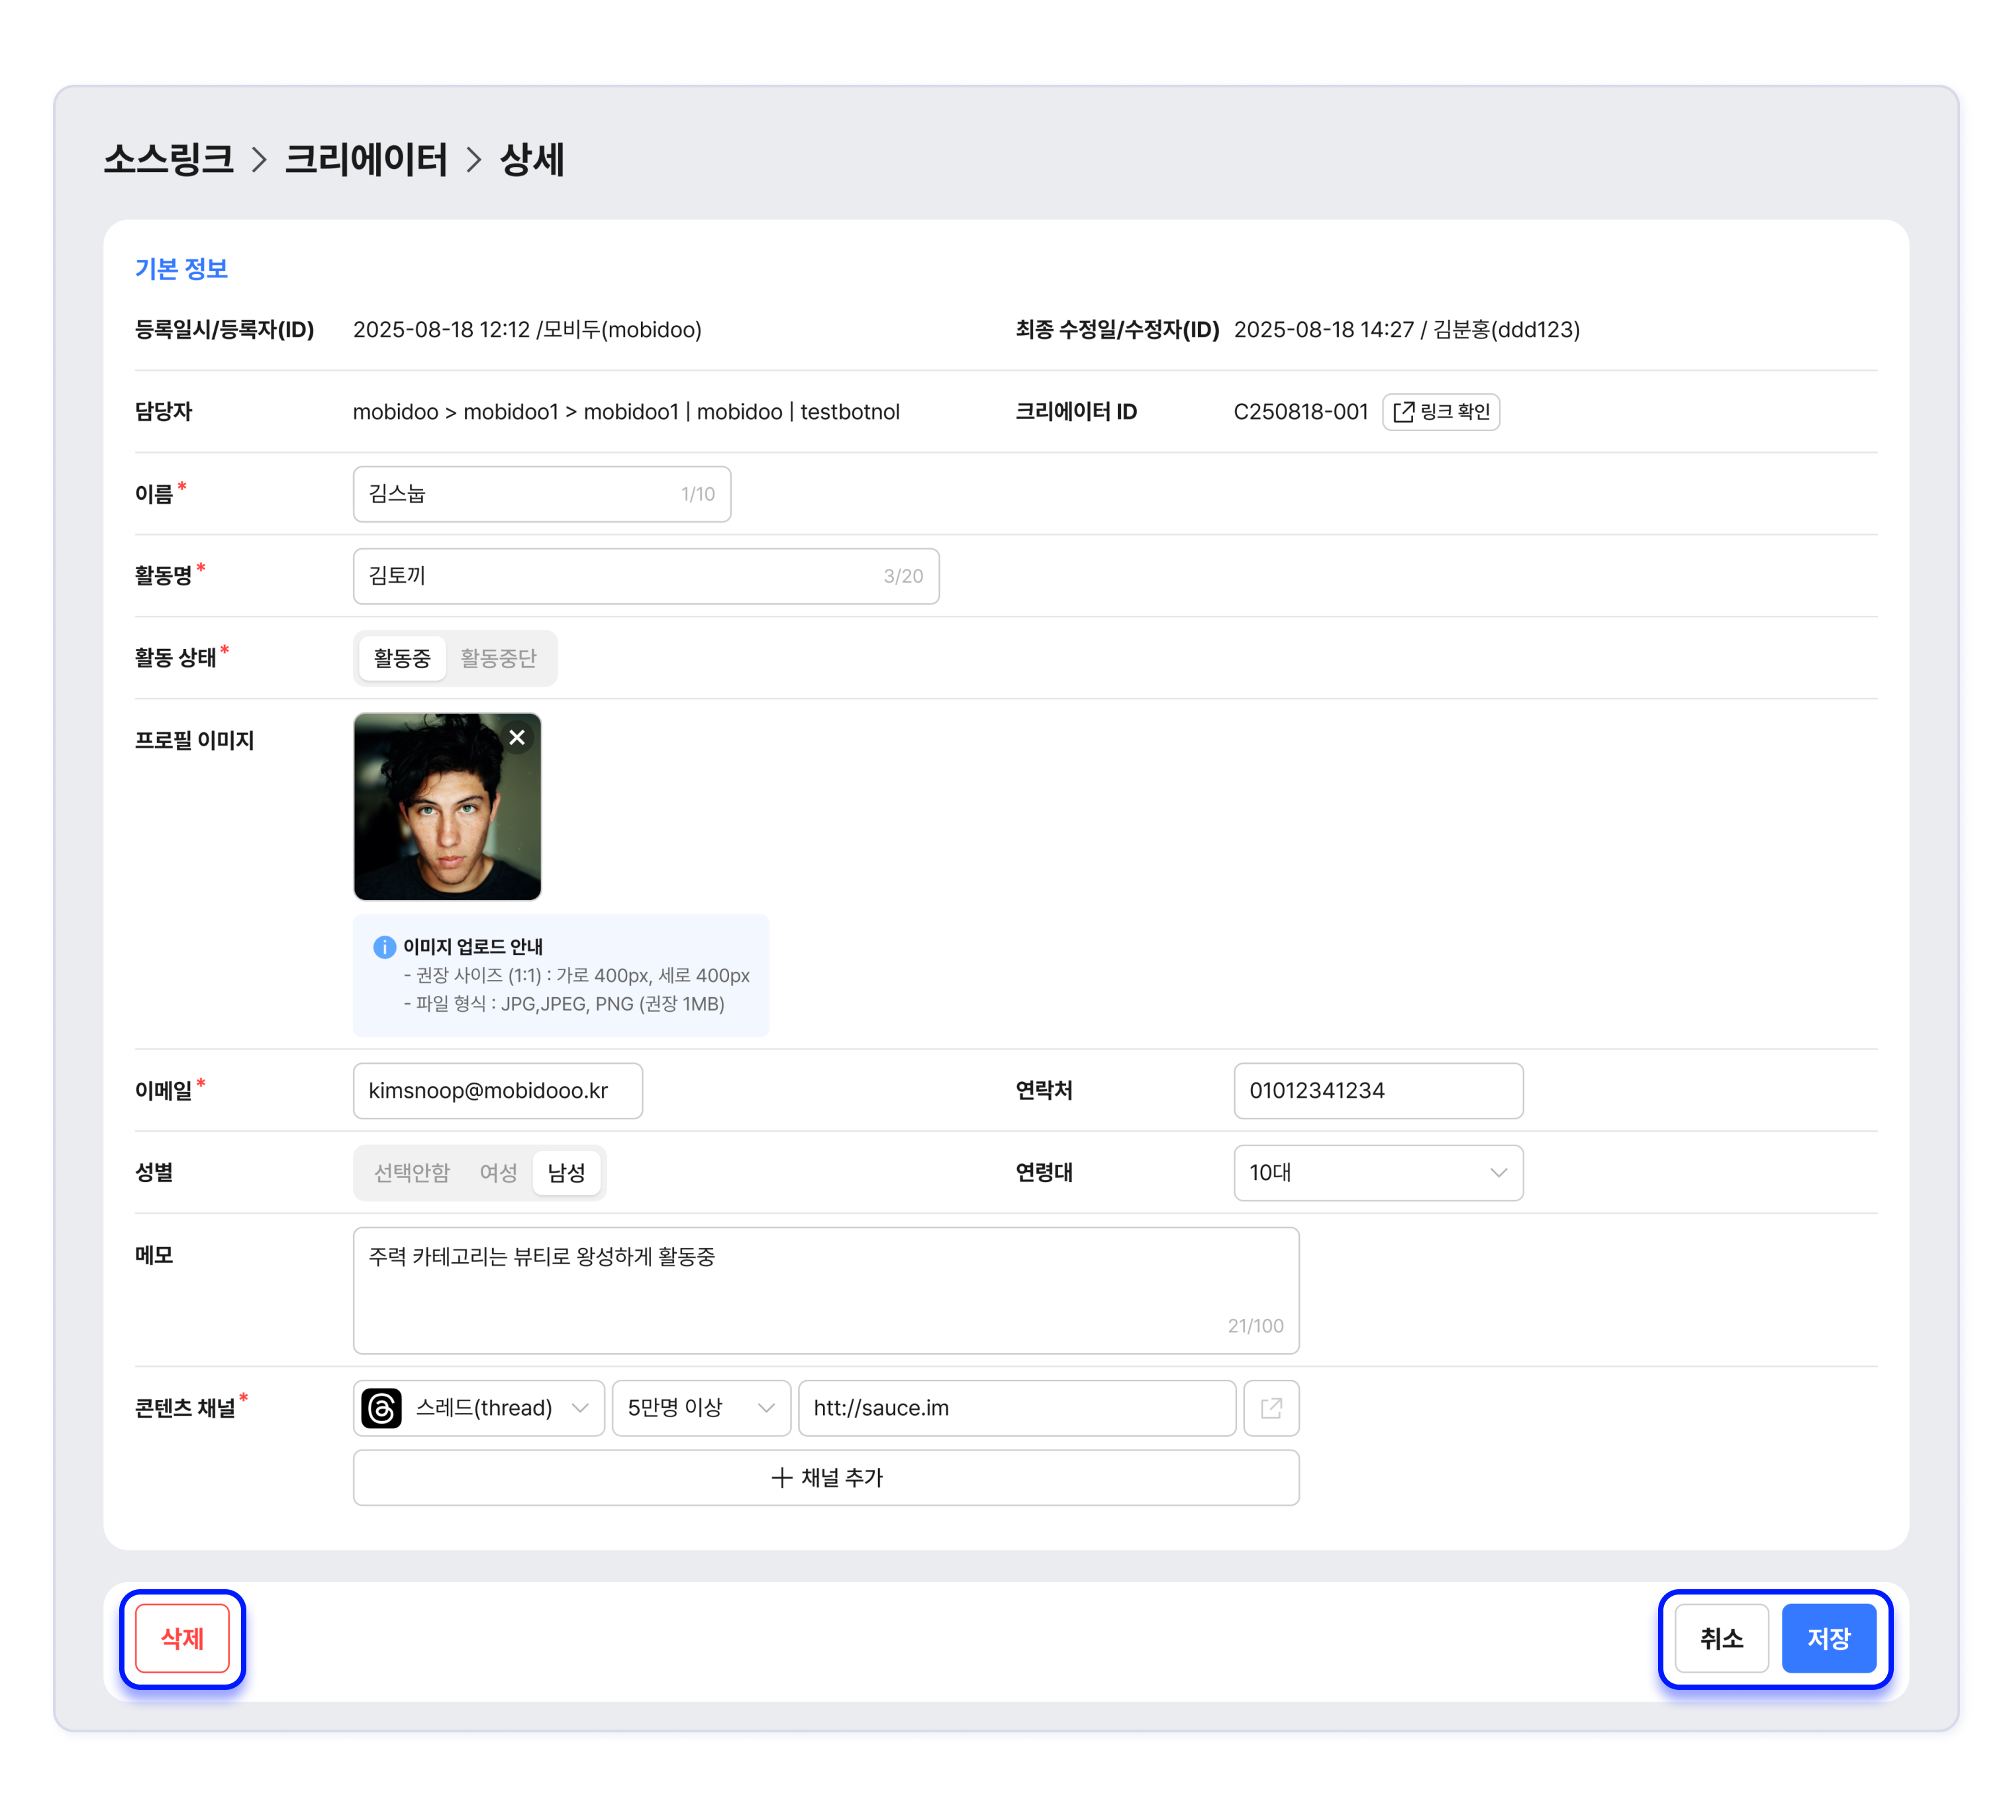Viewport: 2013px width, 1817px height.
Task: Click 채널 추가 add channel button
Action: click(826, 1479)
